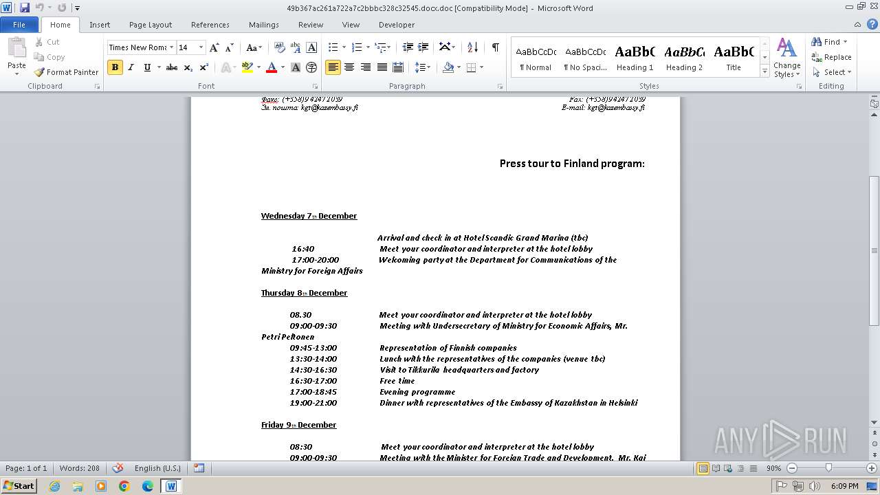Toggle Underline formatting
Screen dimensions: 880x495
(146, 67)
